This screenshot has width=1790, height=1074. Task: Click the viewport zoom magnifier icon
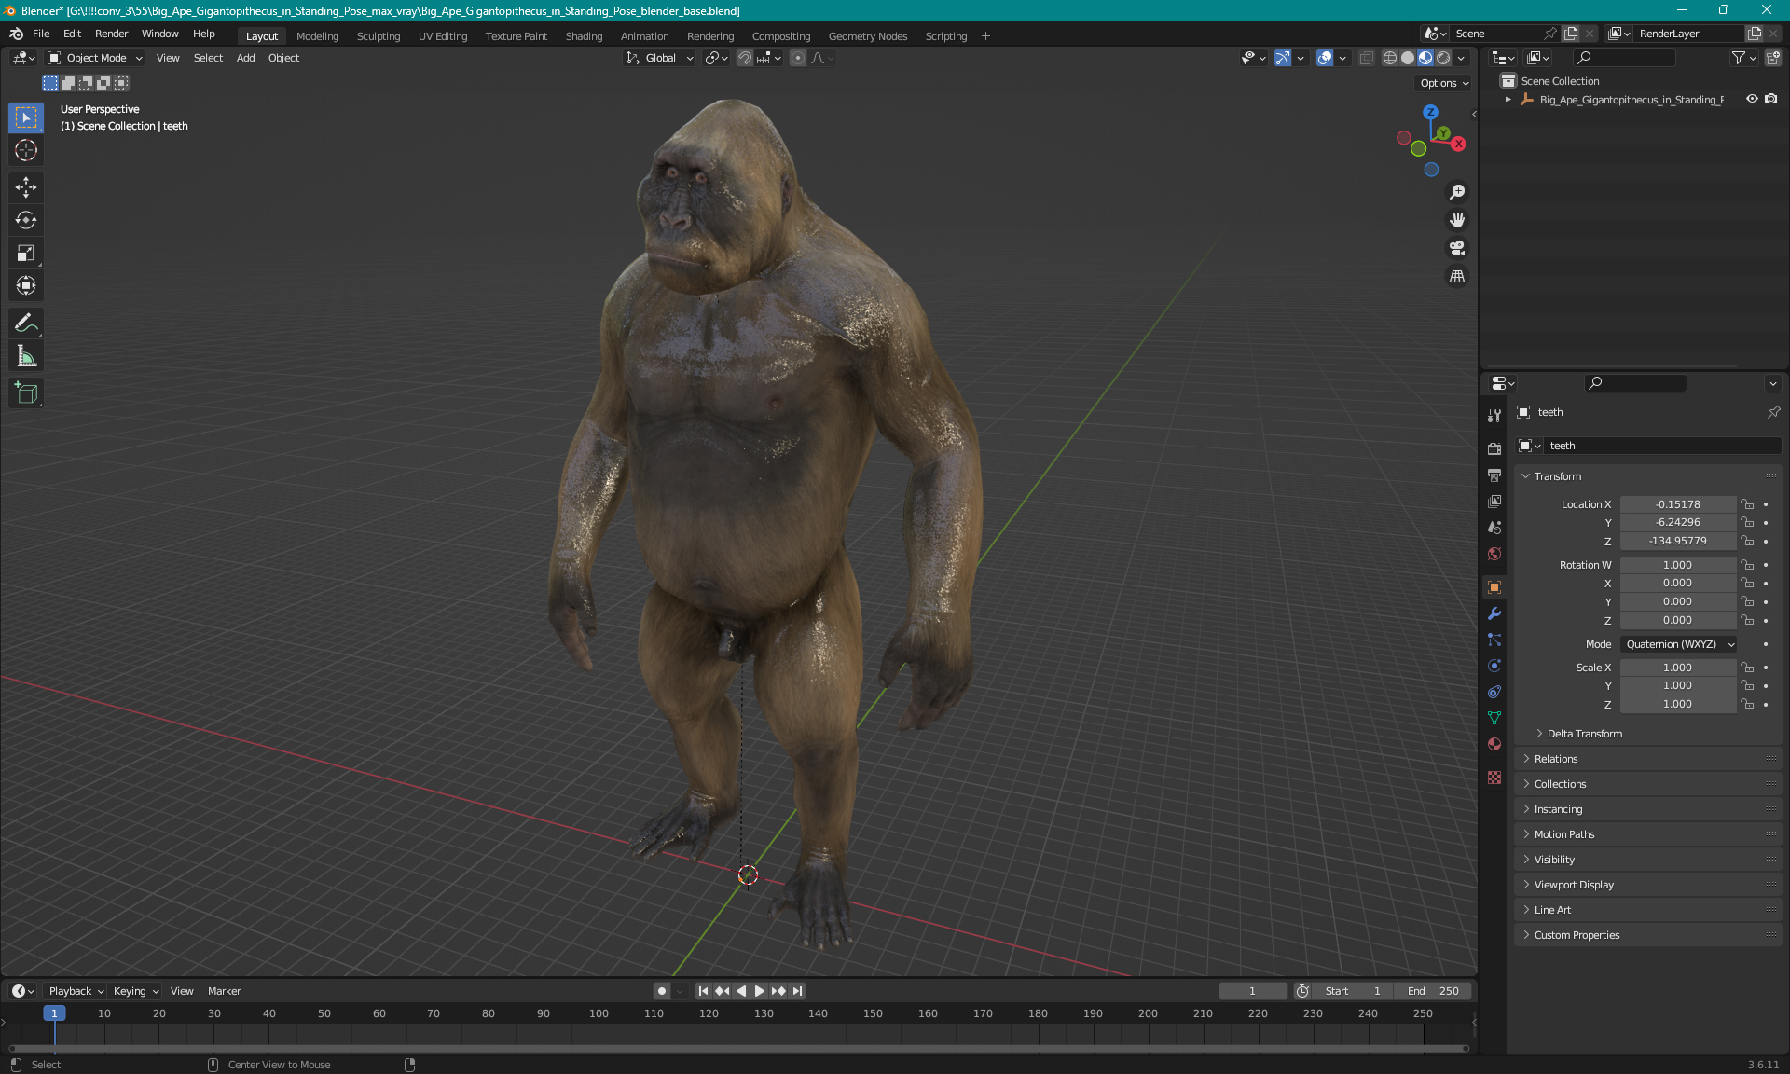(x=1457, y=192)
